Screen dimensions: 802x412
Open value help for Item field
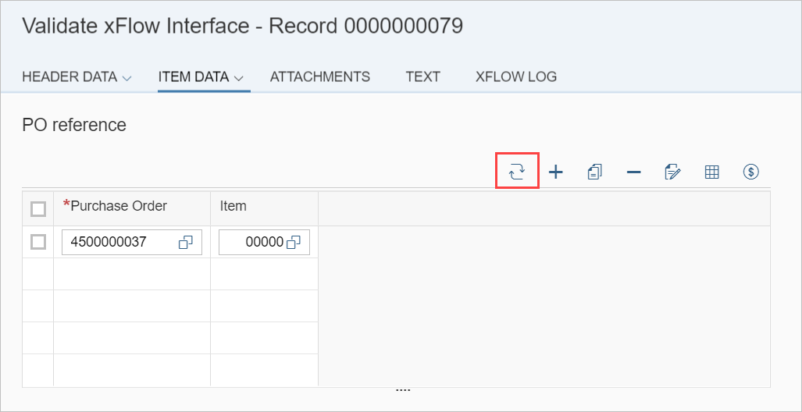point(294,243)
